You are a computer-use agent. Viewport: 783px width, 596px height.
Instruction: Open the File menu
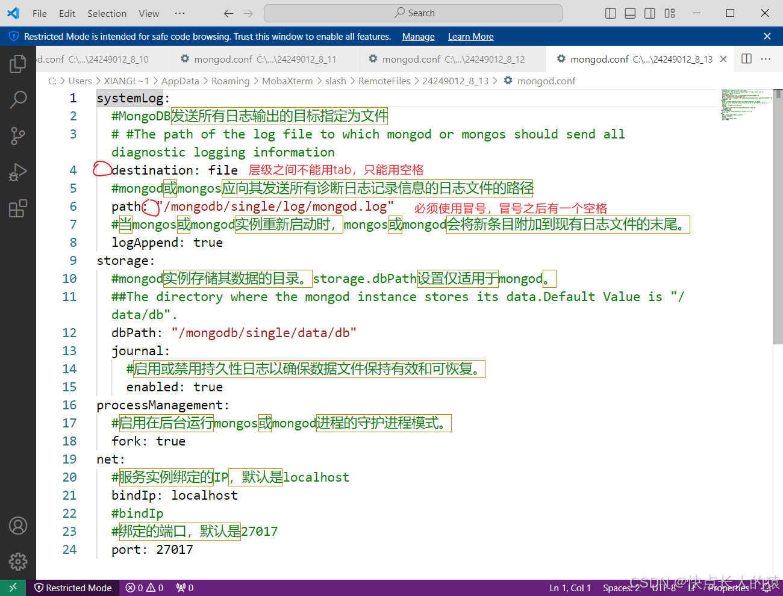click(x=39, y=13)
